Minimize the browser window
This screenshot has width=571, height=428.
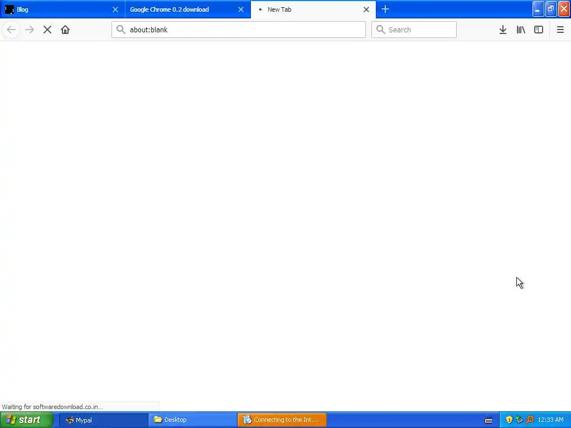[538, 9]
